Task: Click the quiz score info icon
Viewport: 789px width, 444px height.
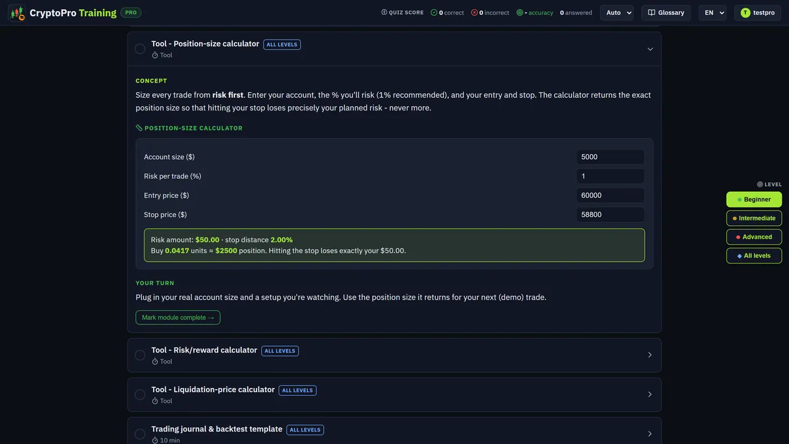Action: (384, 12)
